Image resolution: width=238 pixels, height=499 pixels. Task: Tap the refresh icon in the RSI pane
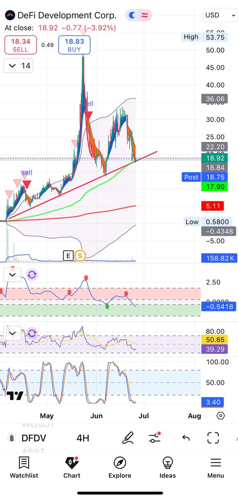(x=32, y=333)
